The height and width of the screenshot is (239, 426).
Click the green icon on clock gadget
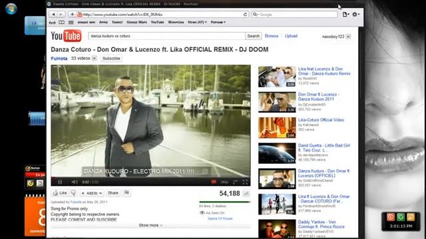[401, 217]
